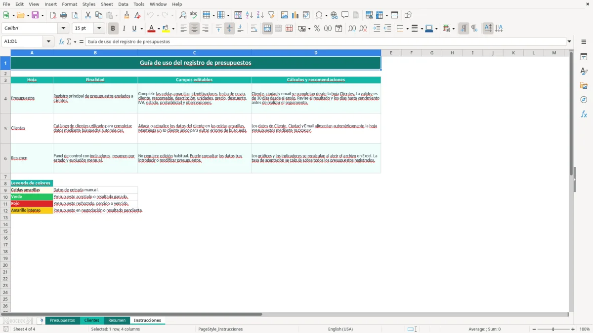Insert a pivot table
Viewport: 593px width, 333px height.
click(306, 15)
